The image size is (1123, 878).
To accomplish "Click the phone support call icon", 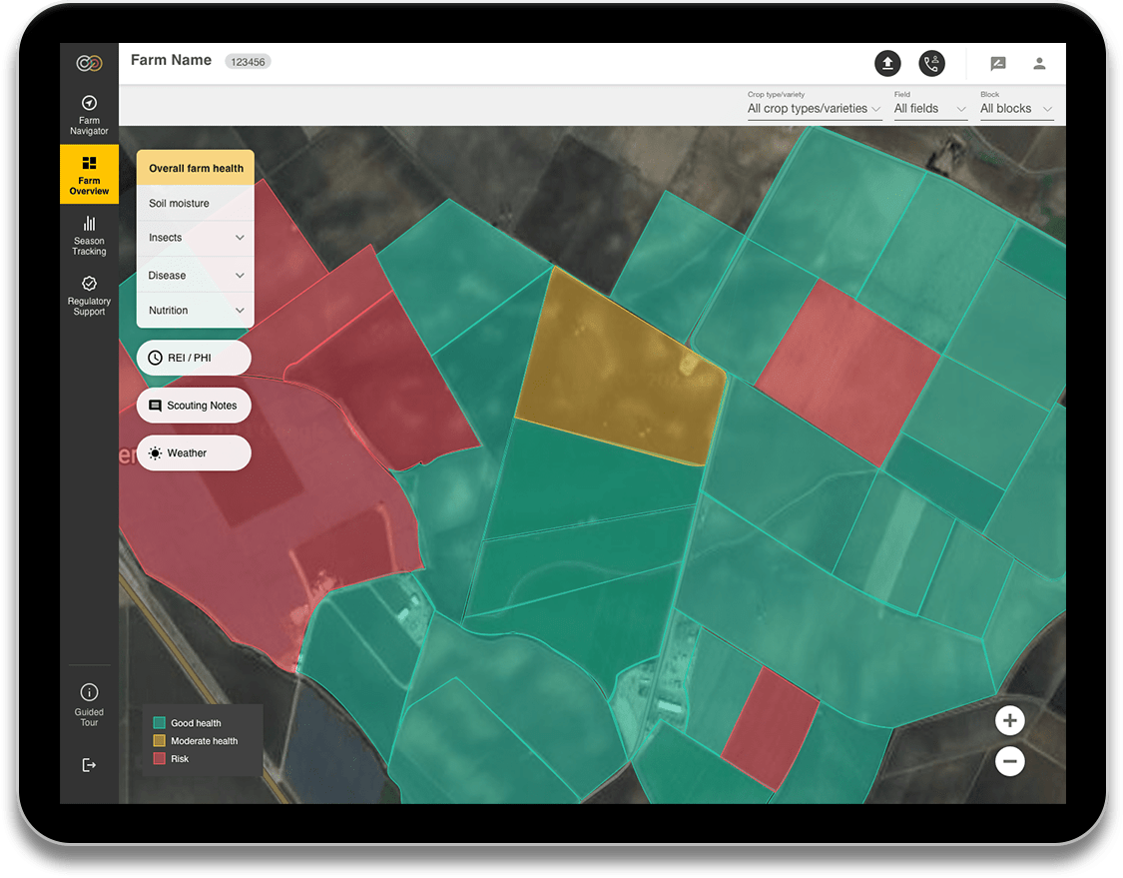I will point(931,63).
